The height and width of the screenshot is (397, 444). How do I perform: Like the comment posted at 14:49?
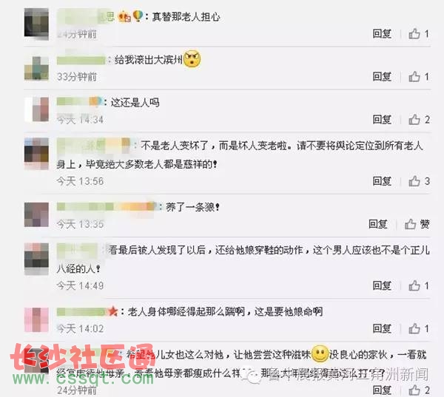(x=419, y=285)
